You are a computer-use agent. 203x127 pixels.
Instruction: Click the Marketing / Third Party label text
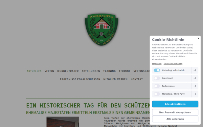point(173,94)
